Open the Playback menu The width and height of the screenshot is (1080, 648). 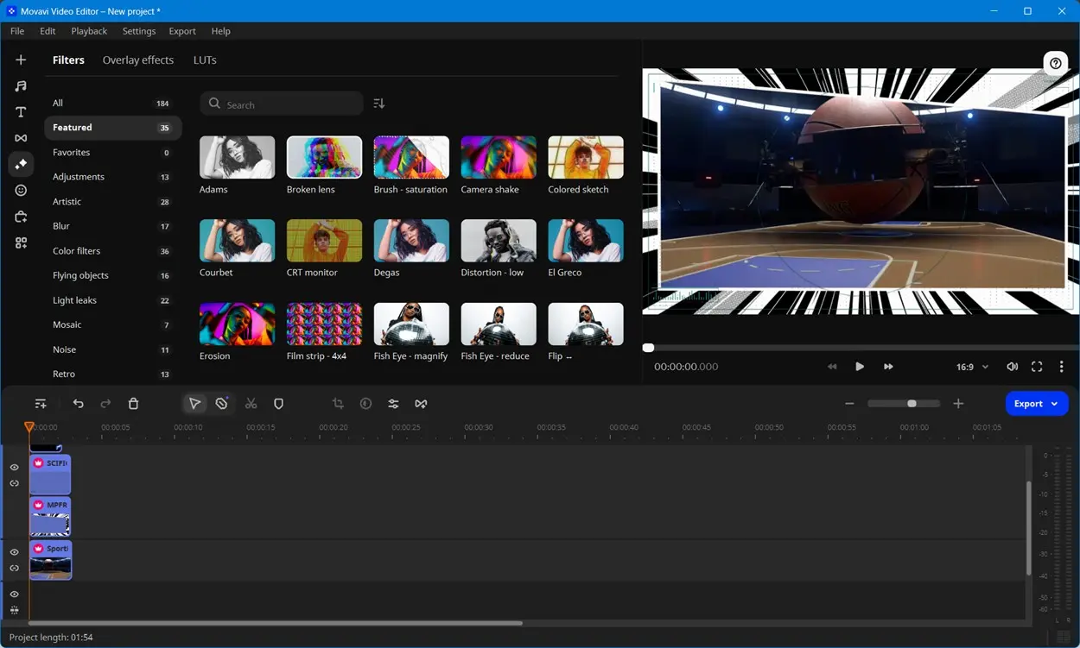[89, 31]
